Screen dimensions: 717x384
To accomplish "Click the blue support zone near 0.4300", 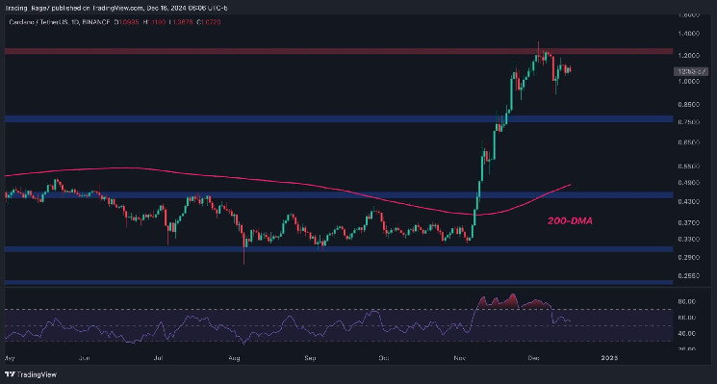I will (x=339, y=195).
